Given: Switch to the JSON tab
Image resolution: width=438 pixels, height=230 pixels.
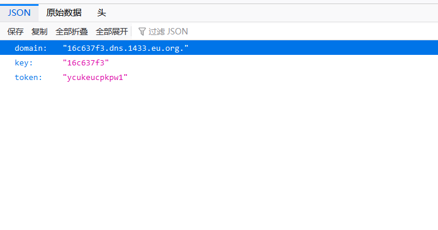Looking at the screenshot, I should 19,13.
